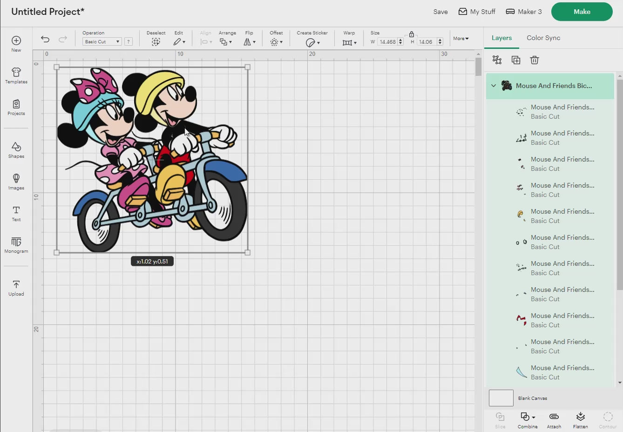This screenshot has height=432, width=623.
Task: Open the Operation Basic Cut dropdown
Action: (102, 41)
